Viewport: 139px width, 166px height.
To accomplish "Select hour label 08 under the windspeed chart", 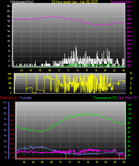I will [x=50, y=70].
